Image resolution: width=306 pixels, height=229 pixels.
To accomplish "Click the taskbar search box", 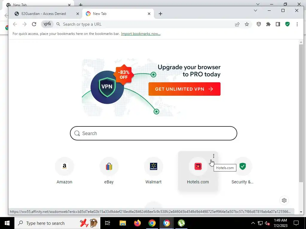I will [x=57, y=223].
